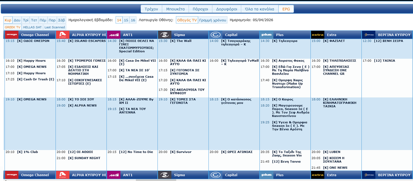Image resolution: width=413 pixels, height=181 pixels.
Task: Click the Extra logo in the top header
Action: tap(318, 35)
